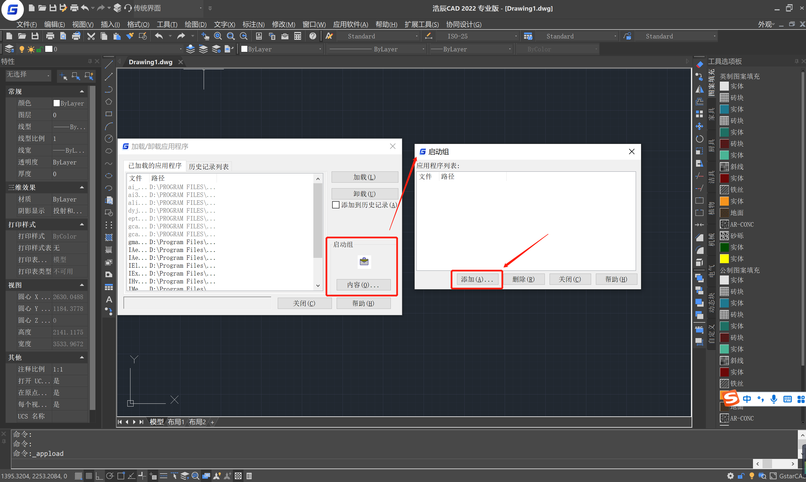Click the 加载(L) button
The height and width of the screenshot is (482, 806).
364,177
